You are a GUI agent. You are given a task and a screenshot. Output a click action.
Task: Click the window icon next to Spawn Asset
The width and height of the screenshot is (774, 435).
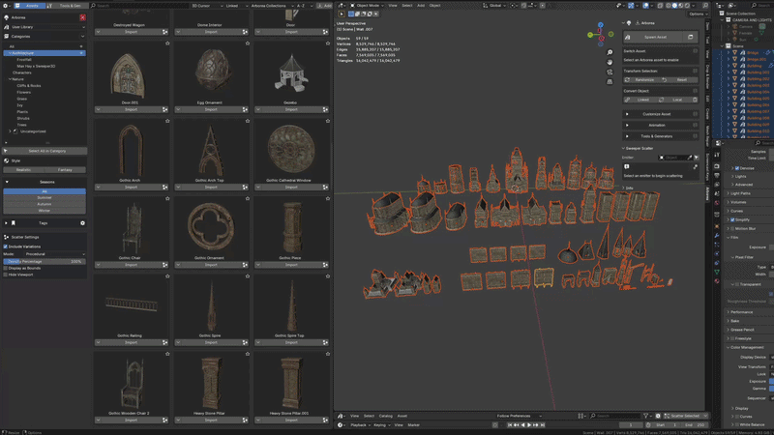pyautogui.click(x=690, y=37)
